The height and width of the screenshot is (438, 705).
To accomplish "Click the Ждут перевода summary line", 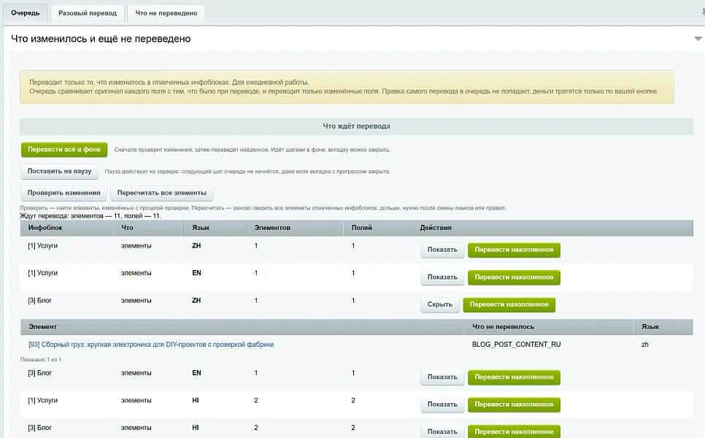I will point(90,216).
